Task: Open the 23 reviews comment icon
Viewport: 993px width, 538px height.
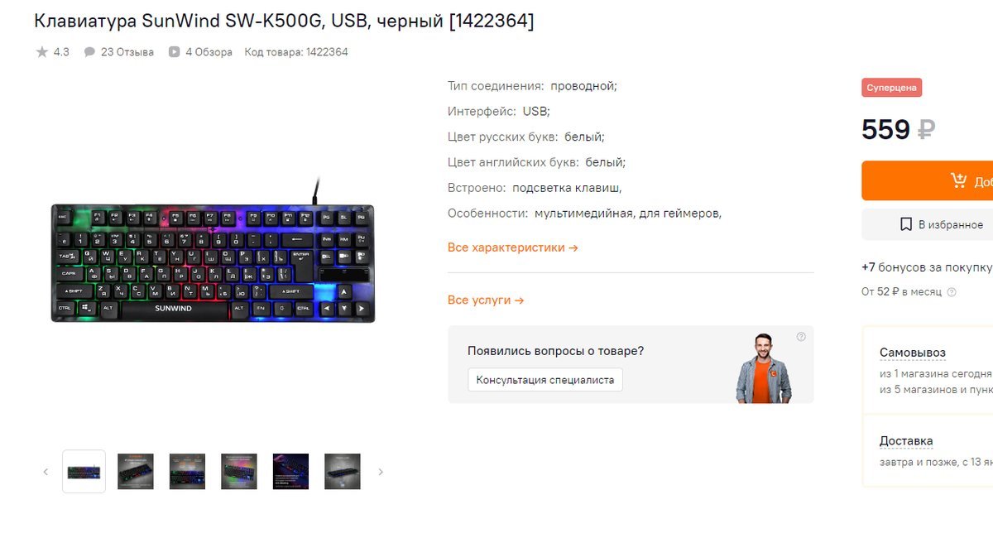Action: [x=89, y=52]
